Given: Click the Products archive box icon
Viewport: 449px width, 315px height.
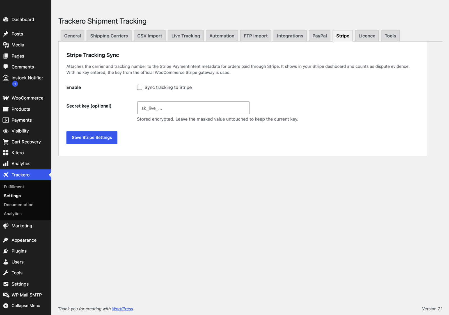Looking at the screenshot, I should (6, 109).
